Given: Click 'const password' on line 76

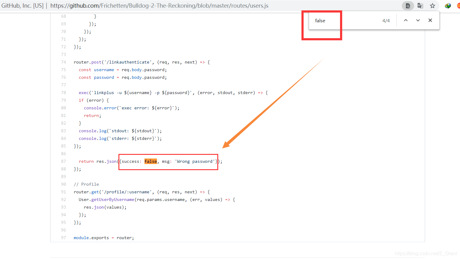Looking at the screenshot, I should click(96, 77).
